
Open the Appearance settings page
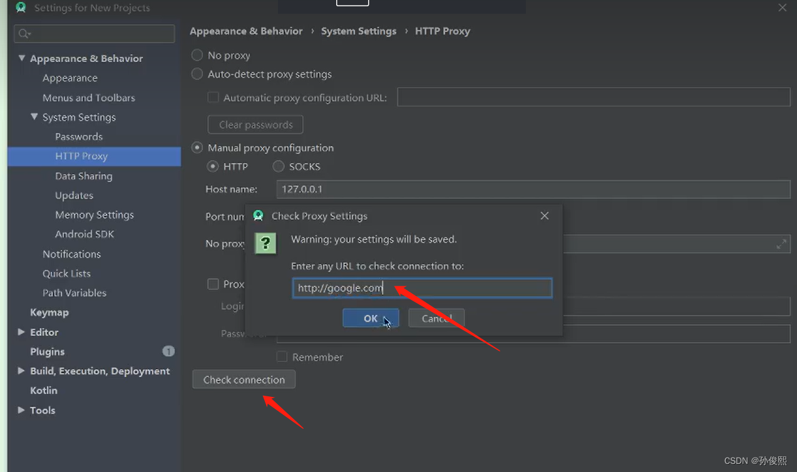click(x=70, y=78)
